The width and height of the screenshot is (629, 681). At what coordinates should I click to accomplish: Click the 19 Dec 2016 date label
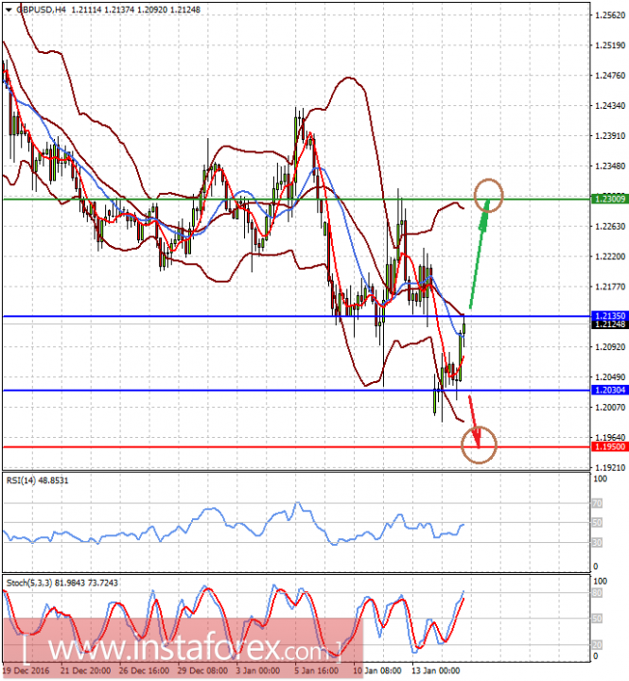26,672
